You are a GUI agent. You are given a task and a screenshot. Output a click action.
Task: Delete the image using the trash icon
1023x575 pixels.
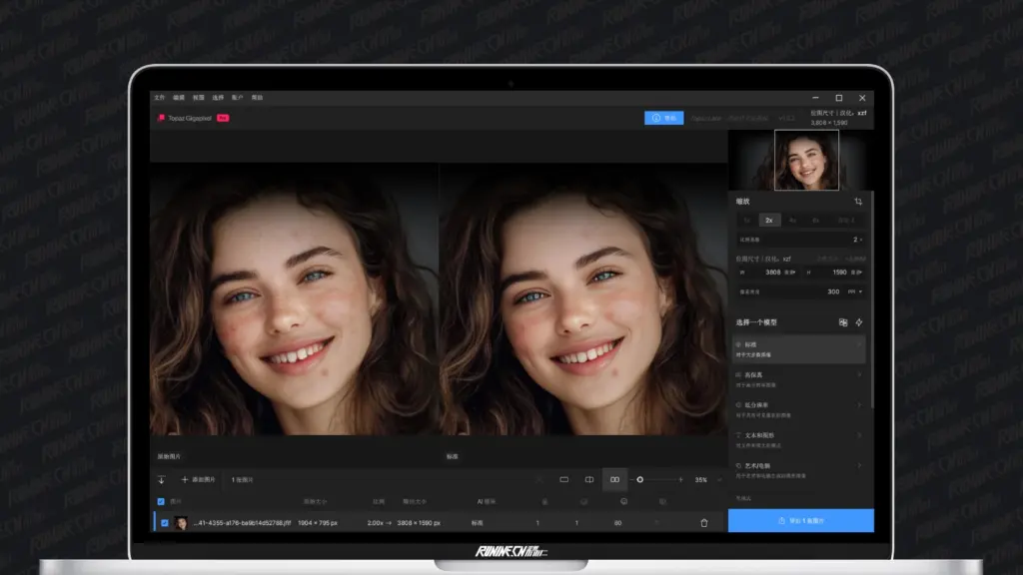(705, 520)
